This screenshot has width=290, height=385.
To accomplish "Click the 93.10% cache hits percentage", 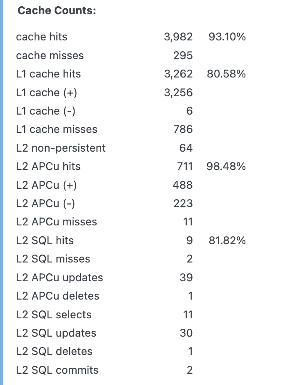I will tap(226, 37).
